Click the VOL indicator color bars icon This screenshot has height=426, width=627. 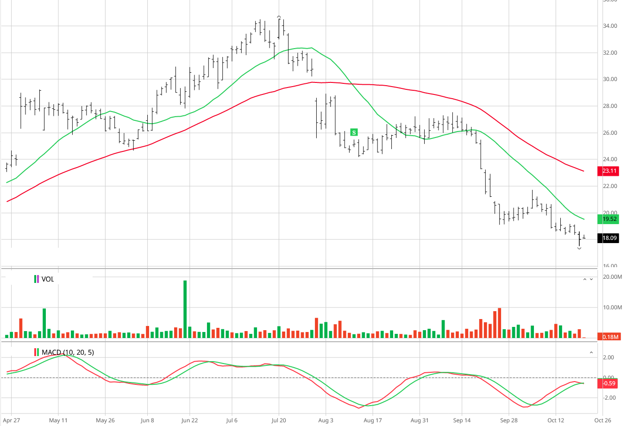tap(37, 279)
